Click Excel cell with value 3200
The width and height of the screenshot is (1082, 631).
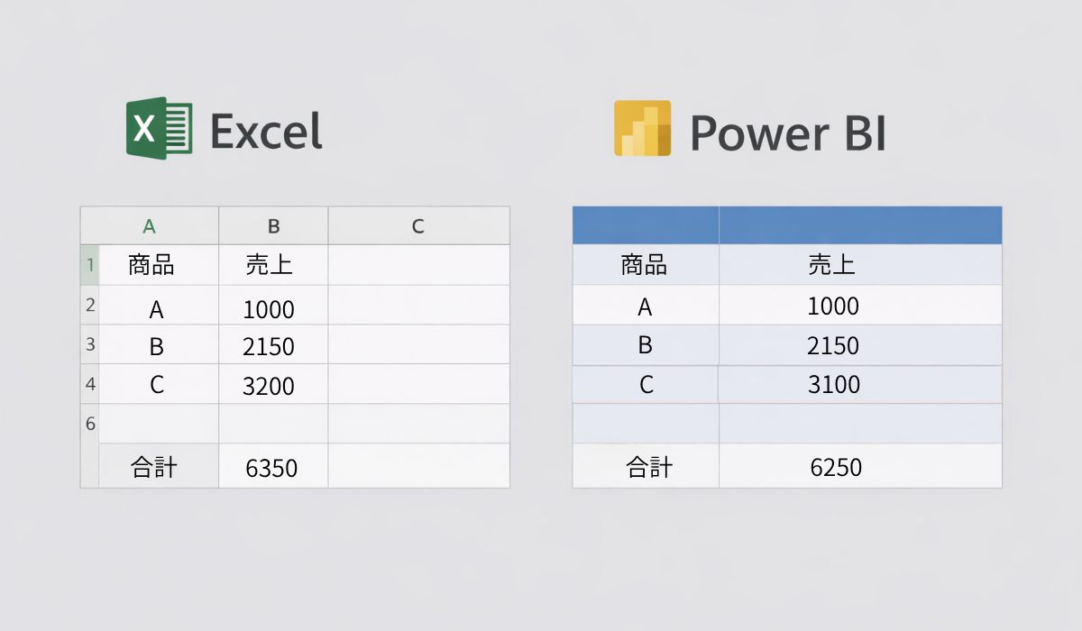[x=273, y=384]
